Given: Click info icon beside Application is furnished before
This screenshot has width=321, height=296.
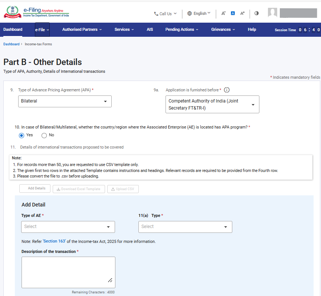Looking at the screenshot, I should [x=227, y=90].
